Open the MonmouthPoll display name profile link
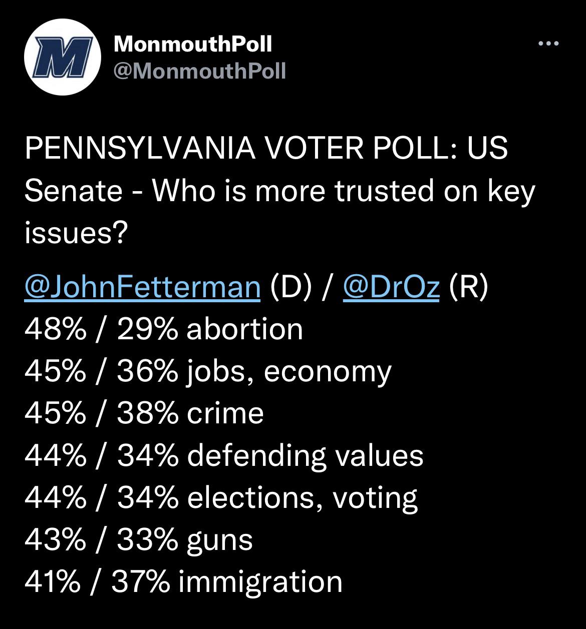 [x=193, y=45]
